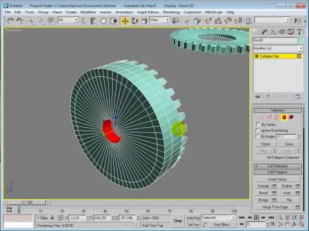Click the Use Pivot Point Center icon
Viewport: 309px width, 231px height.
[x=176, y=21]
